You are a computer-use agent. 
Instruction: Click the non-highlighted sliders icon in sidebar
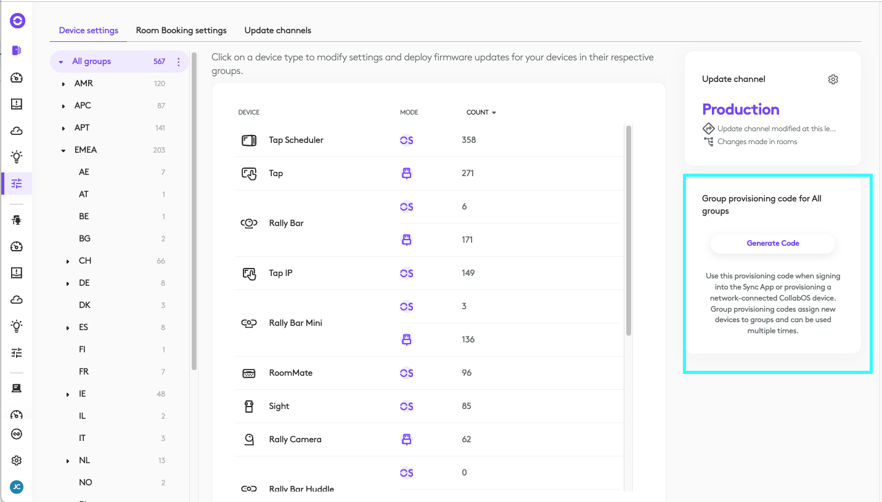(17, 353)
